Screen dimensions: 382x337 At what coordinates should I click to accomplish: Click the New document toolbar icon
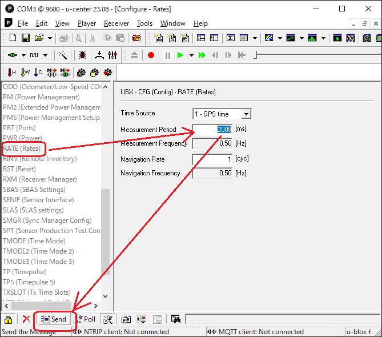[13, 38]
